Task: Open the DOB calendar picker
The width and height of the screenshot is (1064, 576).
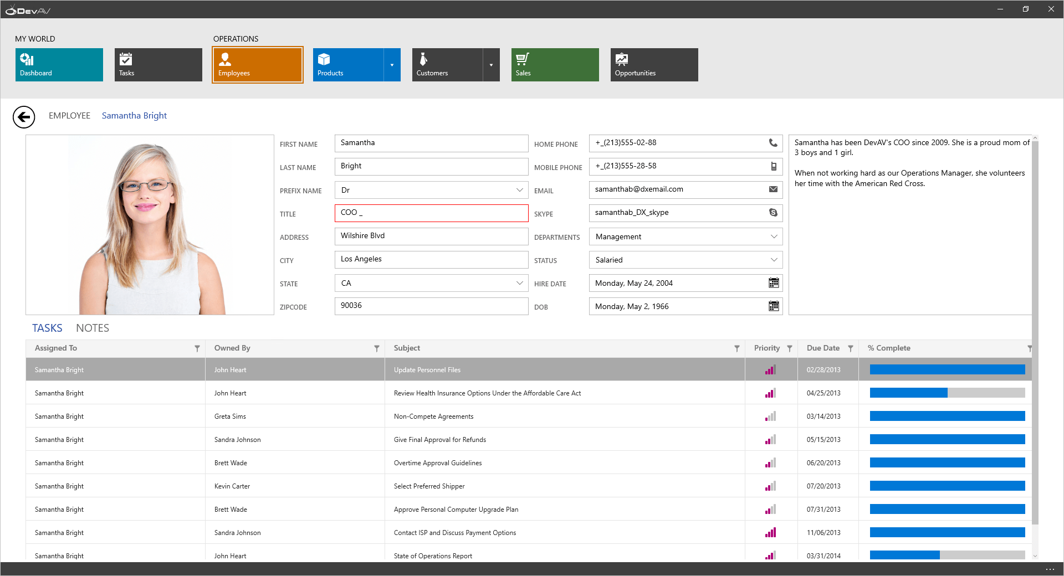Action: click(x=774, y=306)
